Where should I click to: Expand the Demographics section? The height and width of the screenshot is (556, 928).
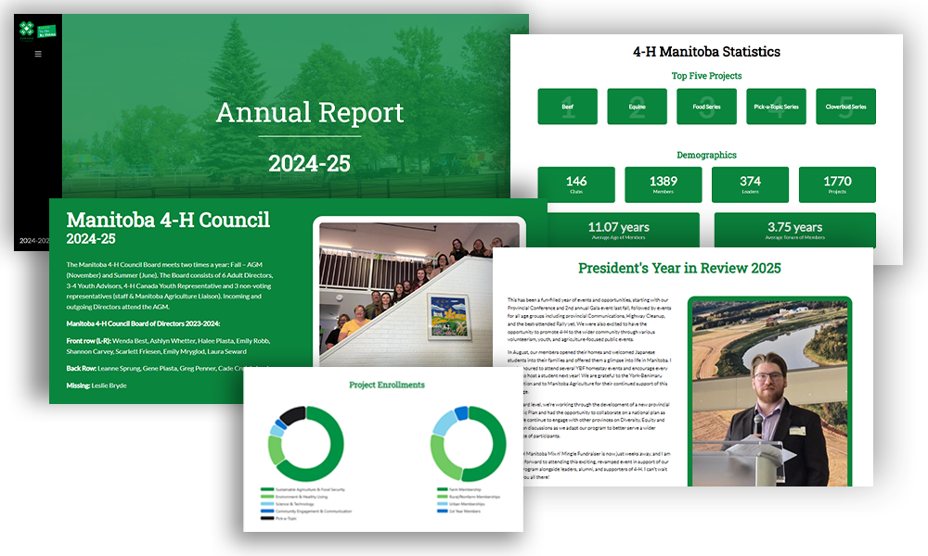706,154
